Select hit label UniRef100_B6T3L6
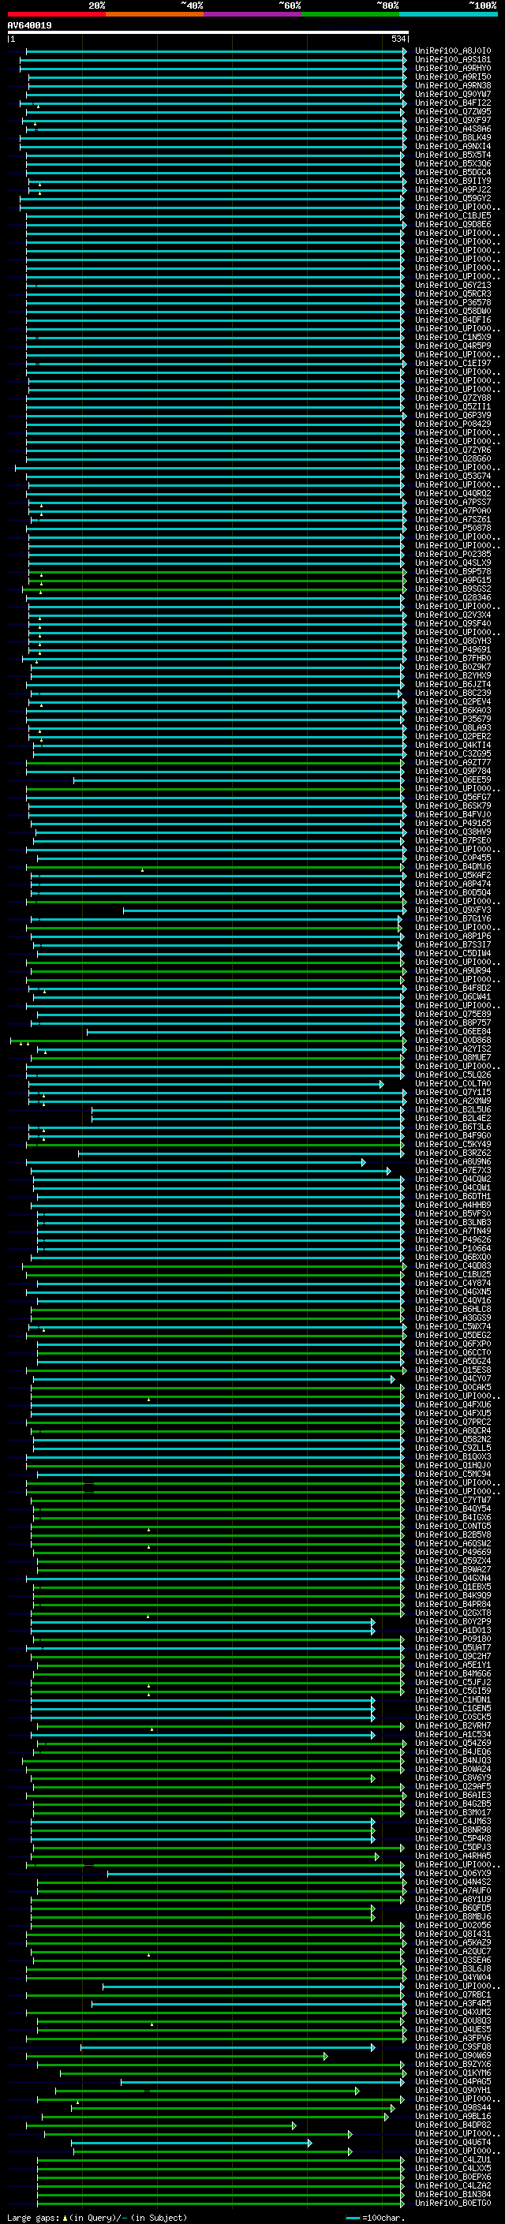Image resolution: width=505 pixels, height=2224 pixels. pyautogui.click(x=453, y=1127)
